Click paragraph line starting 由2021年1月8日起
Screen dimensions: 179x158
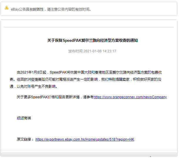89,72
